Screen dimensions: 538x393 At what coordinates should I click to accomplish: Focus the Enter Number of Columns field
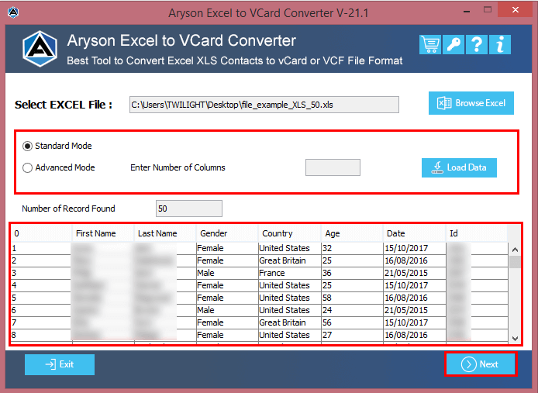click(x=333, y=167)
